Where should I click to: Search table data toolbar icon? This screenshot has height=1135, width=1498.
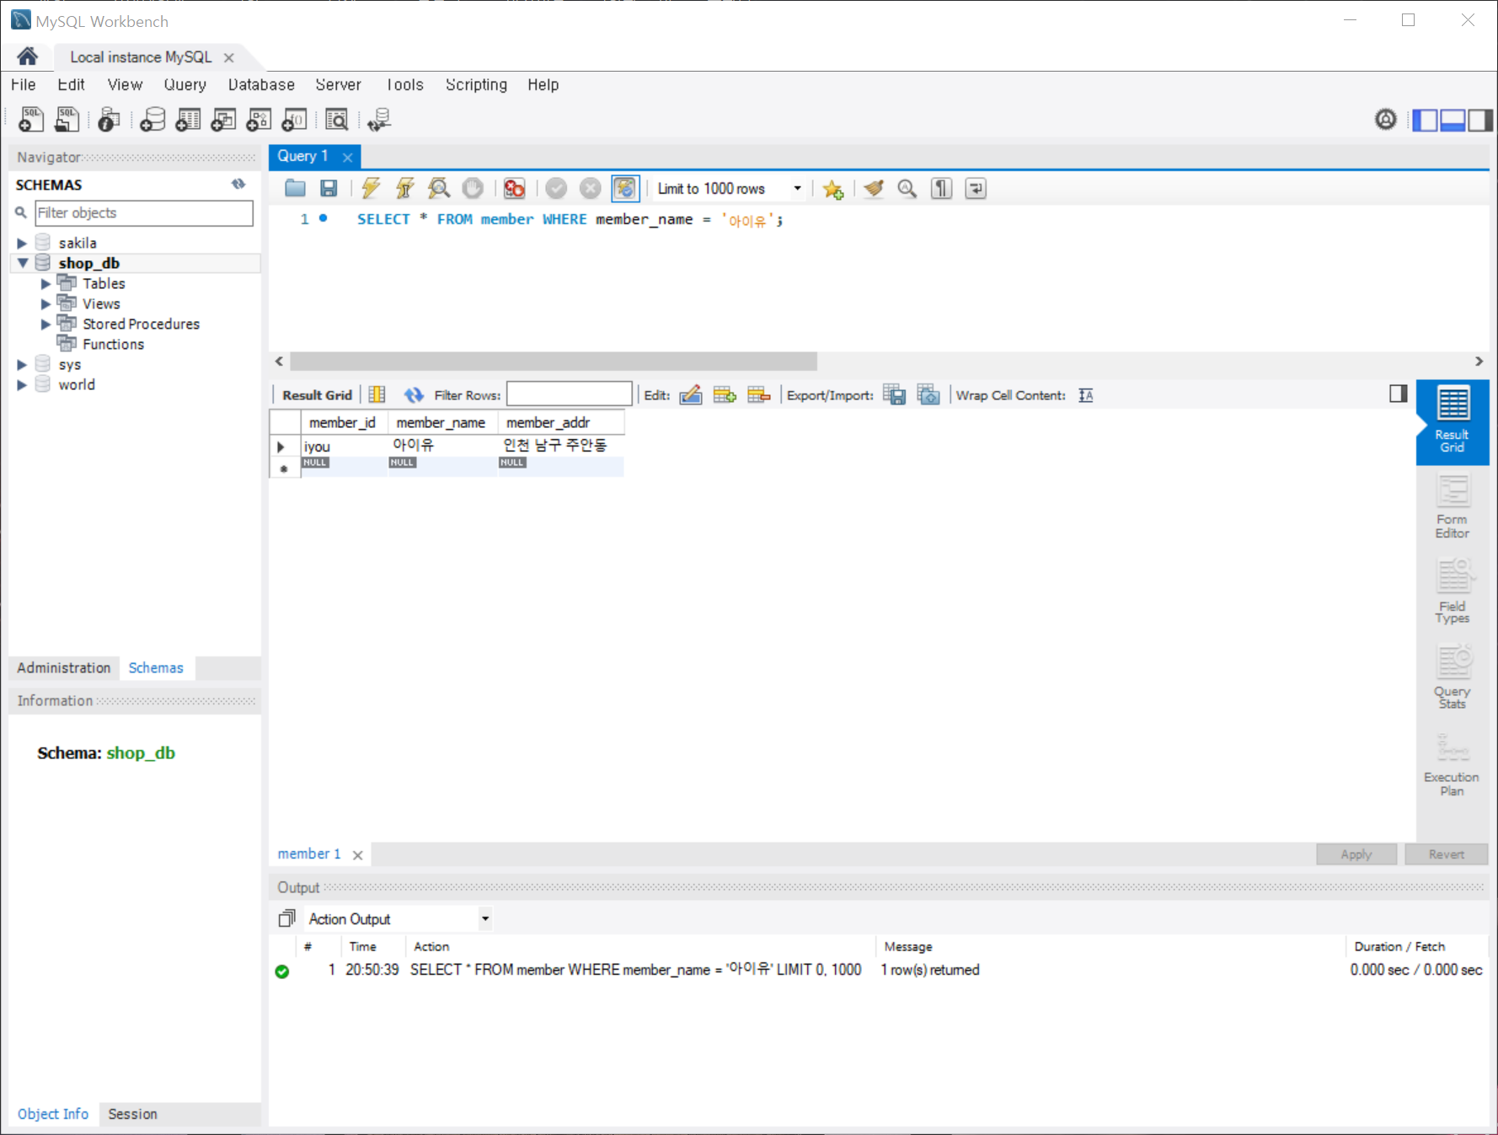[x=337, y=120]
